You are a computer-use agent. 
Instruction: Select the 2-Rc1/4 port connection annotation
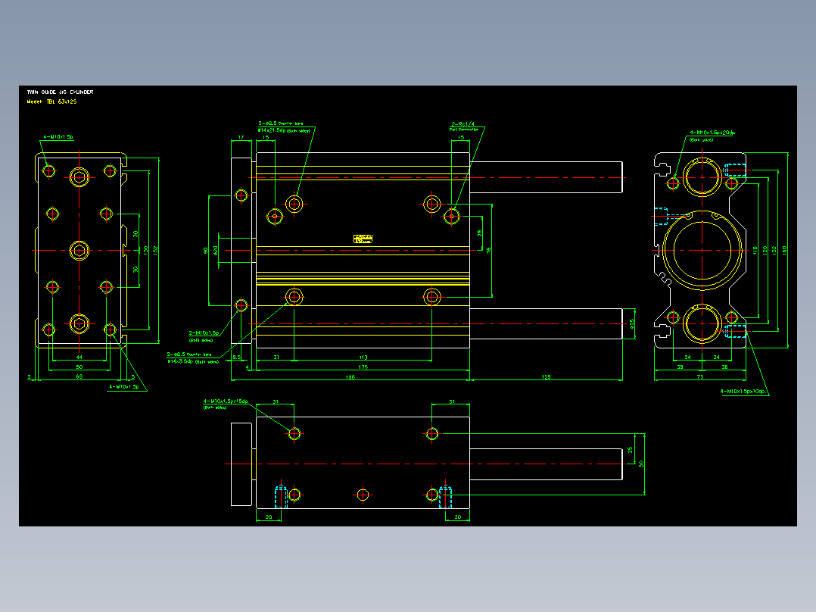pyautogui.click(x=464, y=126)
